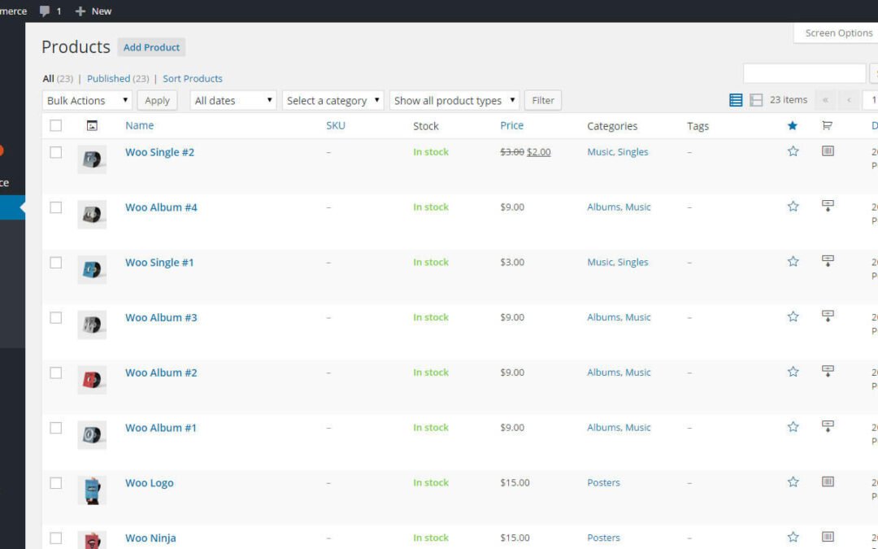Open the New menu in admin bar
Image resolution: width=878 pixels, height=549 pixels.
[x=93, y=11]
